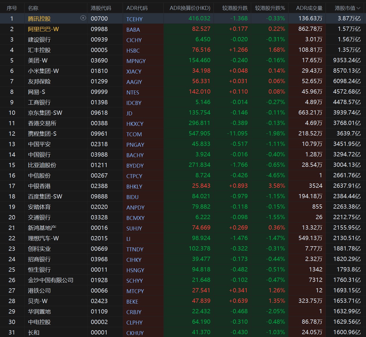This screenshot has width=366, height=337.
Task: Open the 比亚迪股份 stock name
Action: point(42,165)
